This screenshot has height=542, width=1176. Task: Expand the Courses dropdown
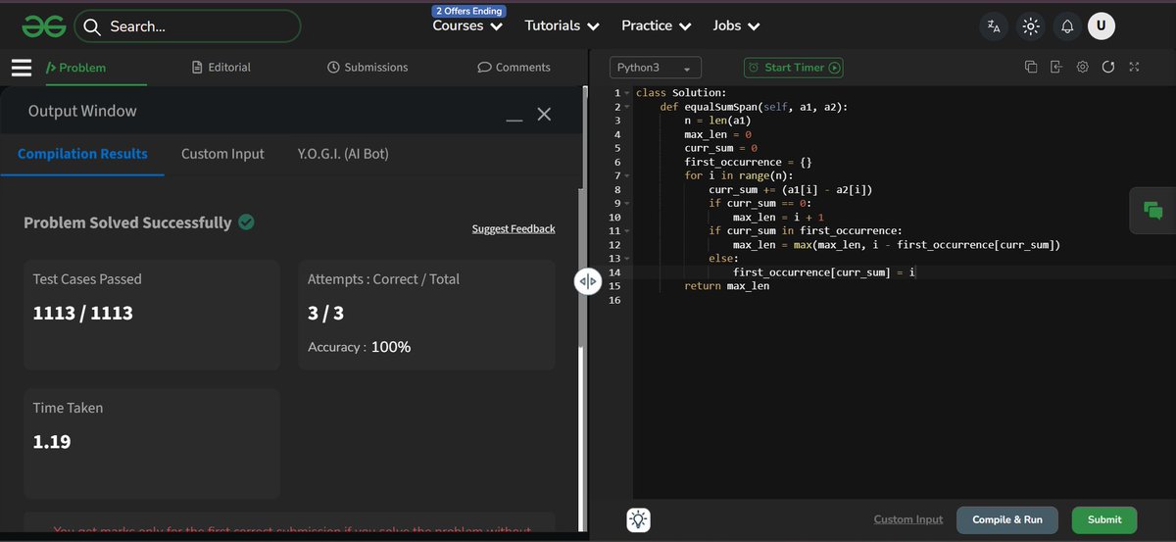tap(468, 26)
